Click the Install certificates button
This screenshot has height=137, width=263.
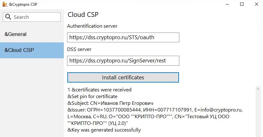tap(123, 77)
